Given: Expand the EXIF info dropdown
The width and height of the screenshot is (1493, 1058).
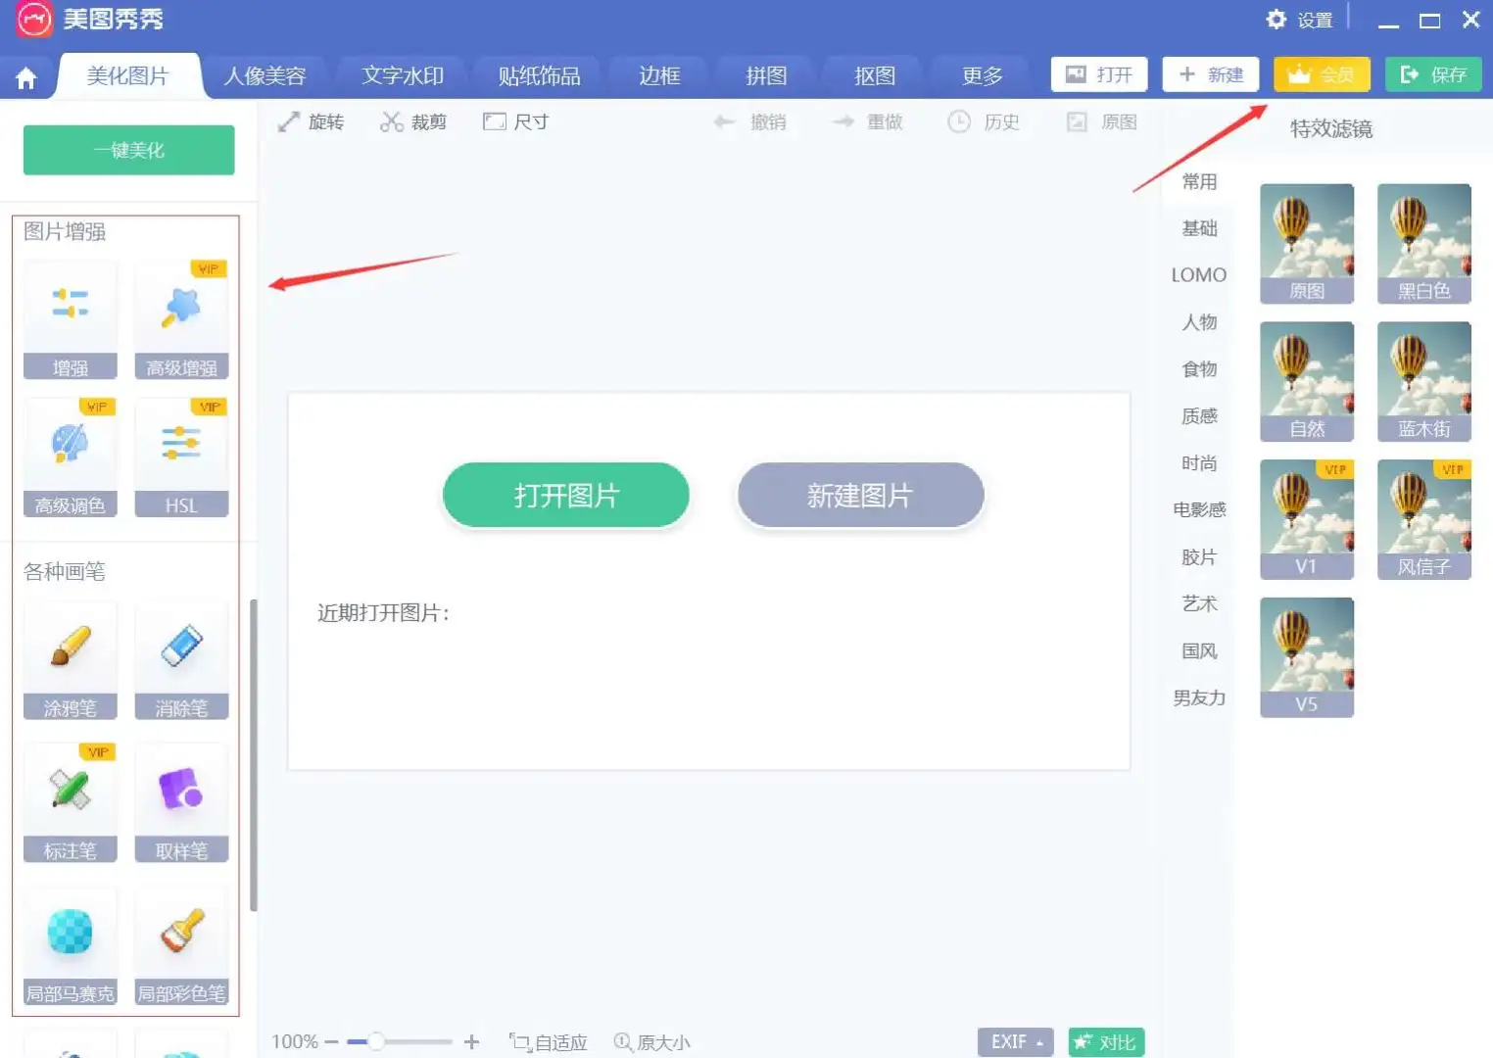Looking at the screenshot, I should (1014, 1041).
